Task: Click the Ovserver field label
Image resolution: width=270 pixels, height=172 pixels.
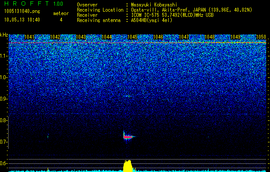Action: pyautogui.click(x=87, y=5)
